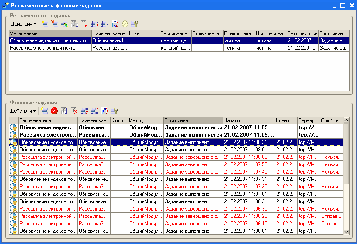Click the set filter icon in the scheduled jobs toolbar
The image size is (357, 244).
[x=75, y=24]
